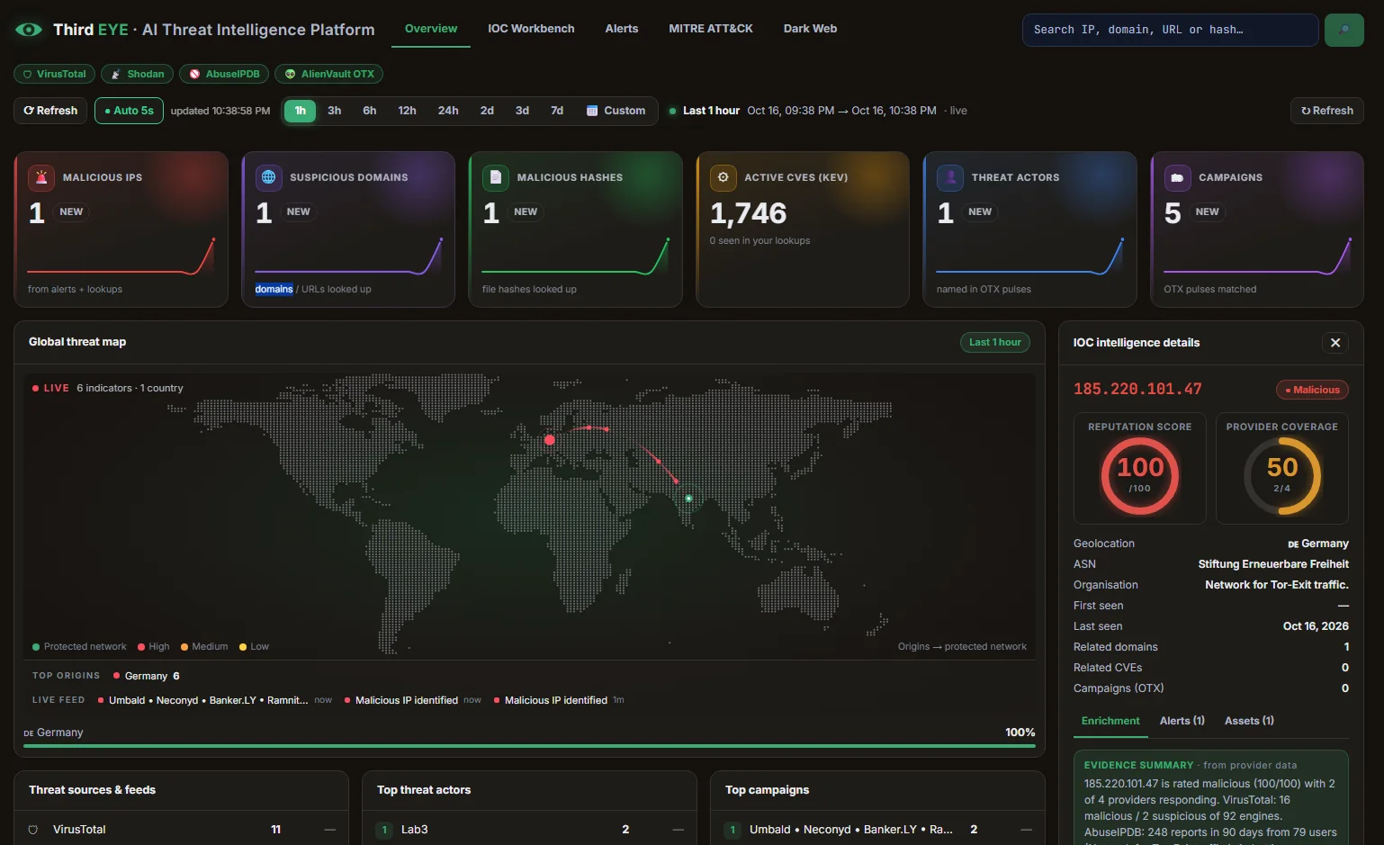
Task: Click the shield icon in VirusTotal chip
Action: [x=28, y=74]
